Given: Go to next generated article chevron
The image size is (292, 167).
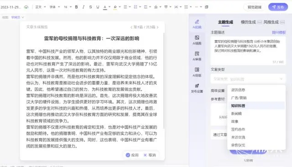Looking at the screenshot, I should coord(157,27).
